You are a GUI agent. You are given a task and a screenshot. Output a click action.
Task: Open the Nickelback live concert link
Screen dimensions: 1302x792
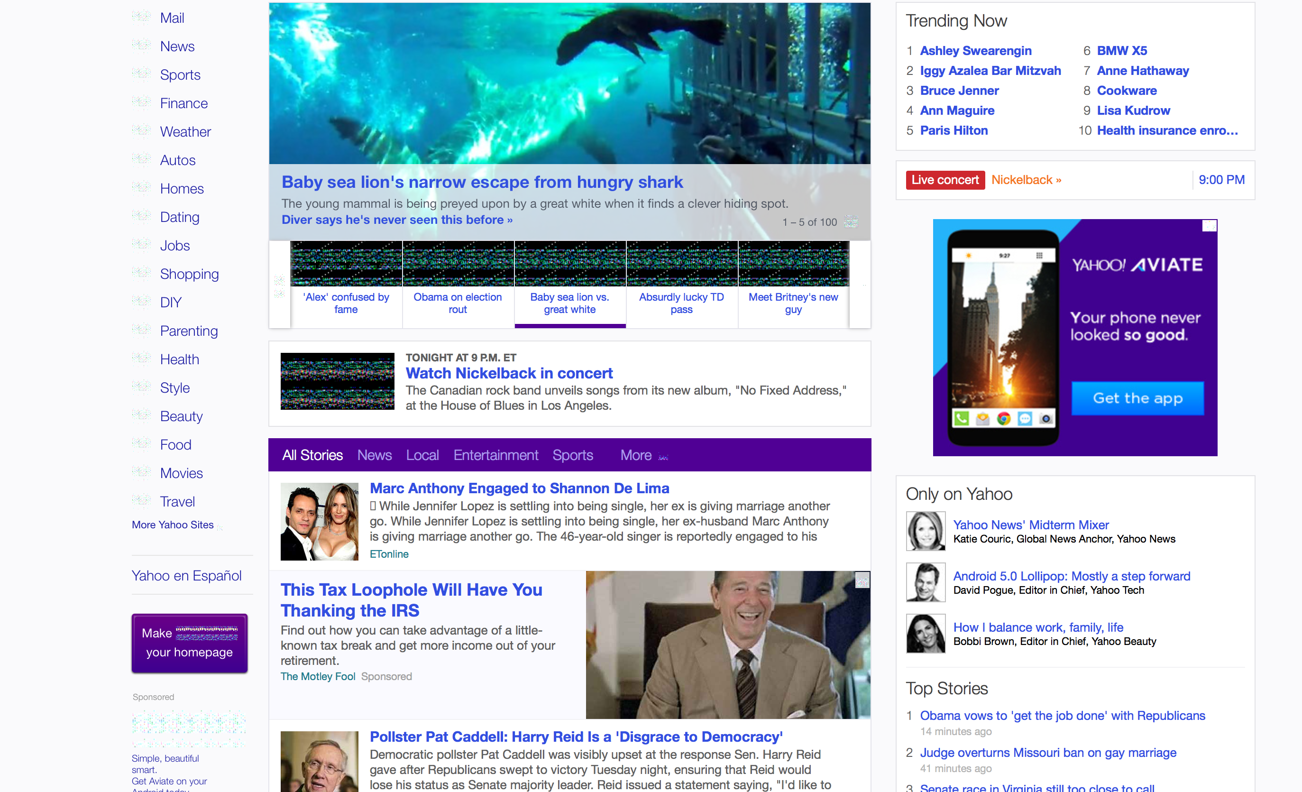(1026, 180)
